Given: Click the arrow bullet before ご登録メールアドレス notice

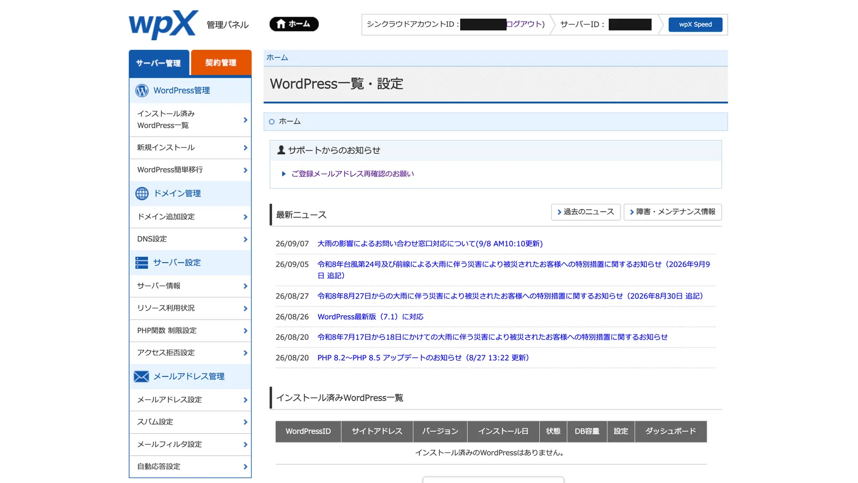Looking at the screenshot, I should click(x=284, y=174).
